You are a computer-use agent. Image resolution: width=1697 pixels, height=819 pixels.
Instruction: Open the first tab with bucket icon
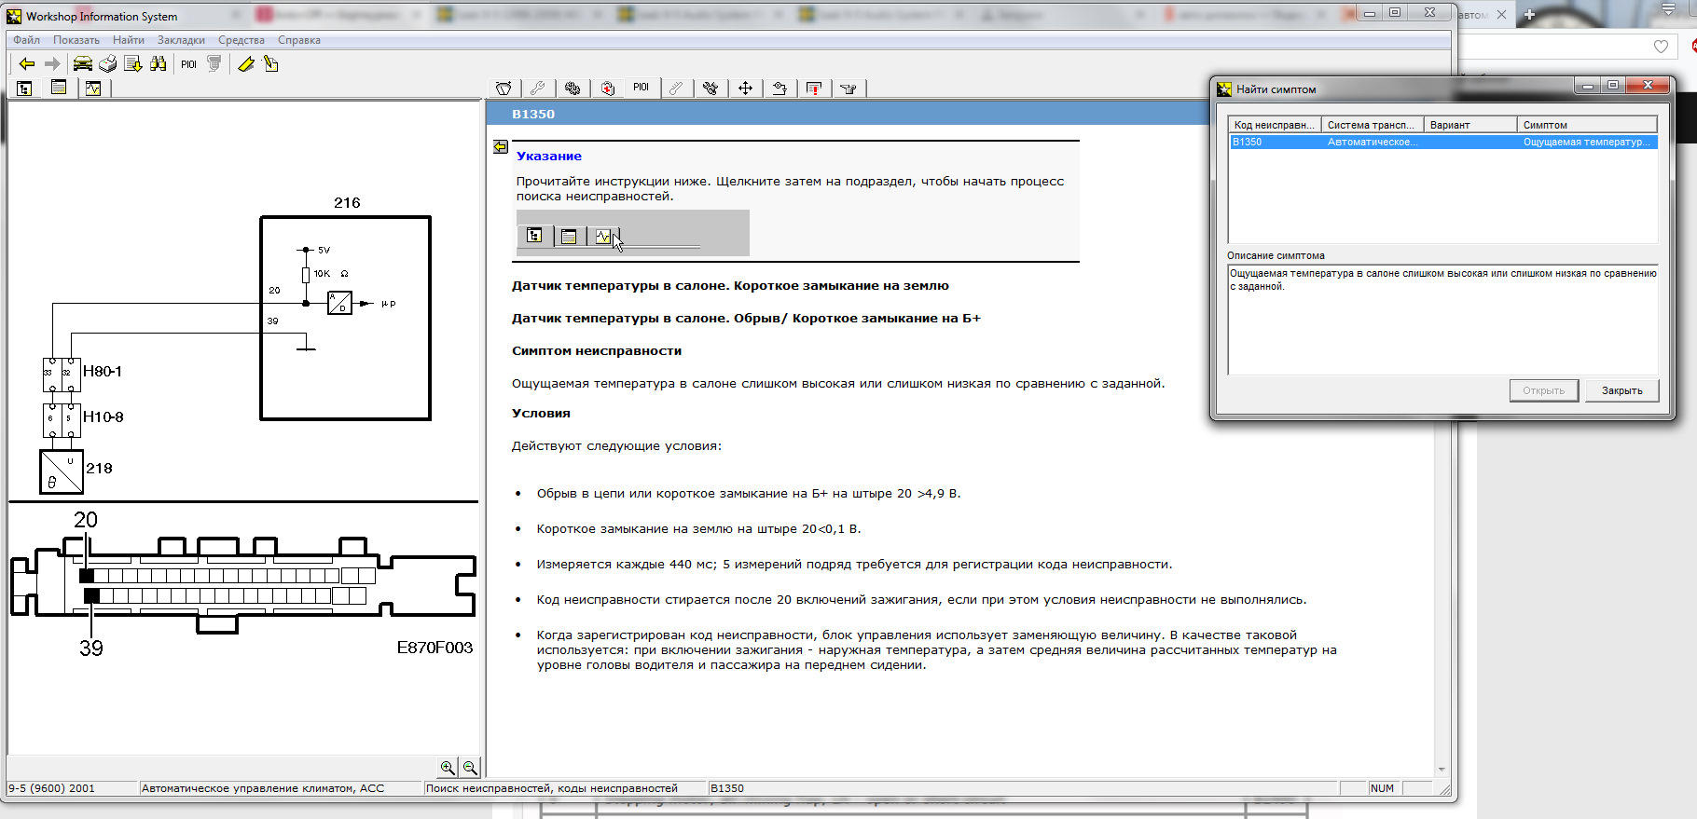[x=504, y=89]
